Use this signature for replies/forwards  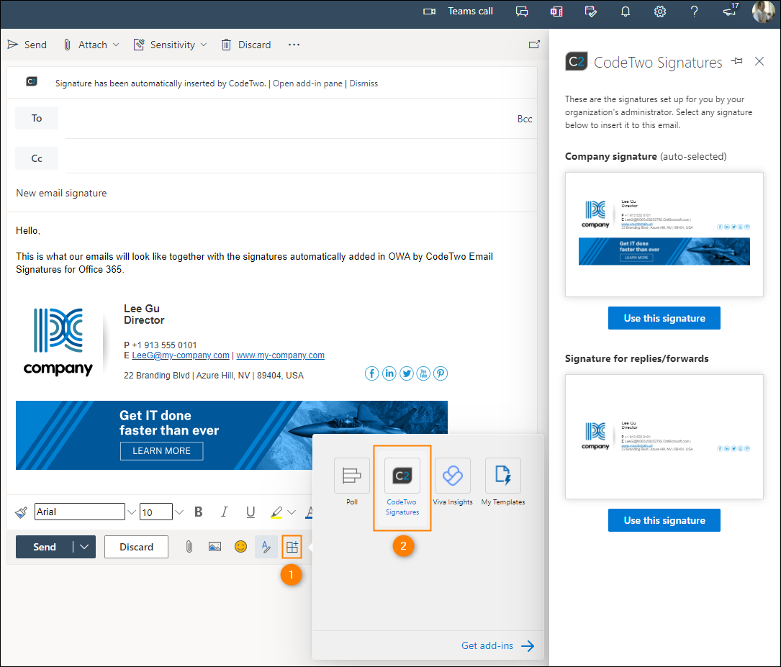coord(664,520)
